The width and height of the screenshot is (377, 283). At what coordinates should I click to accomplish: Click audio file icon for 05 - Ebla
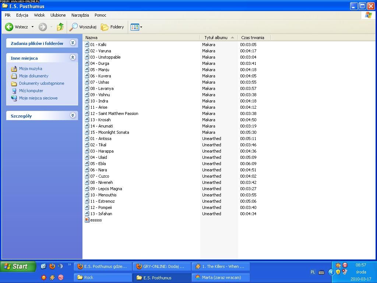coord(87,163)
